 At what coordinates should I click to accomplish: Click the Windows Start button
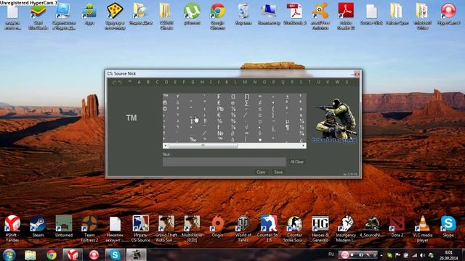(x=9, y=254)
